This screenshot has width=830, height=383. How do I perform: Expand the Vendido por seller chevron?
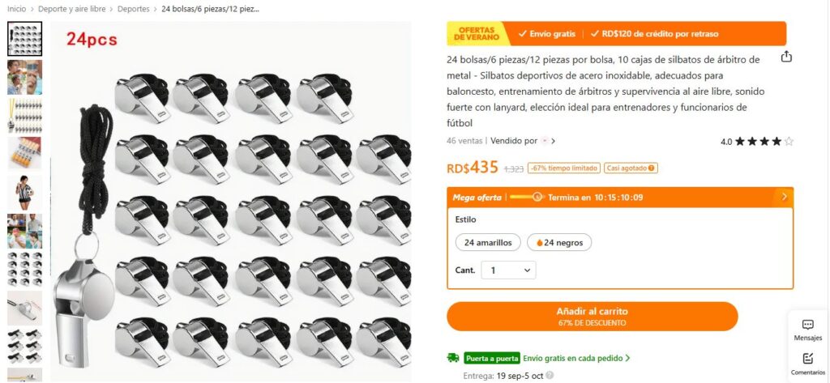554,141
